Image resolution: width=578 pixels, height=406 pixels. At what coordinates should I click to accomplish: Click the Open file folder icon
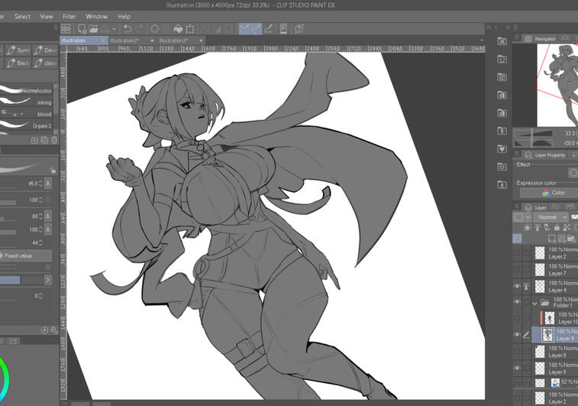click(x=94, y=29)
